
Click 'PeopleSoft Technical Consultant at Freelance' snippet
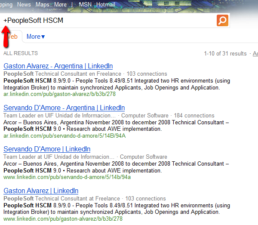pos(61,198)
